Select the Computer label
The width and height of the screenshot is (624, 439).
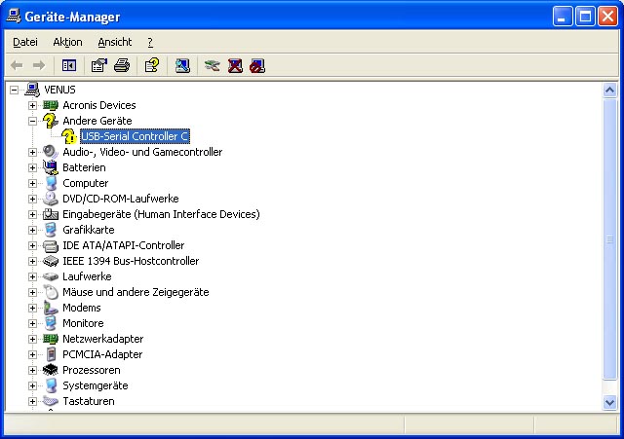pos(85,183)
